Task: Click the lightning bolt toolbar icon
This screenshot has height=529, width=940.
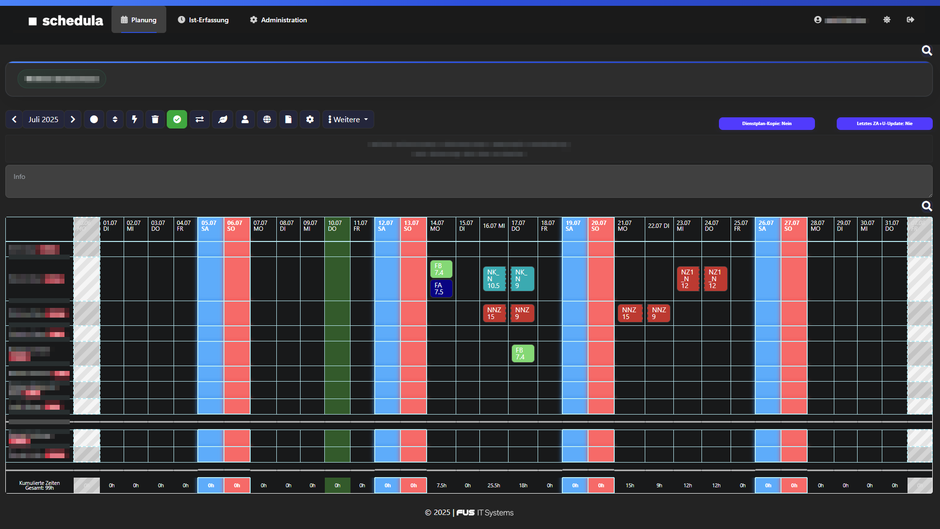Action: pyautogui.click(x=134, y=119)
